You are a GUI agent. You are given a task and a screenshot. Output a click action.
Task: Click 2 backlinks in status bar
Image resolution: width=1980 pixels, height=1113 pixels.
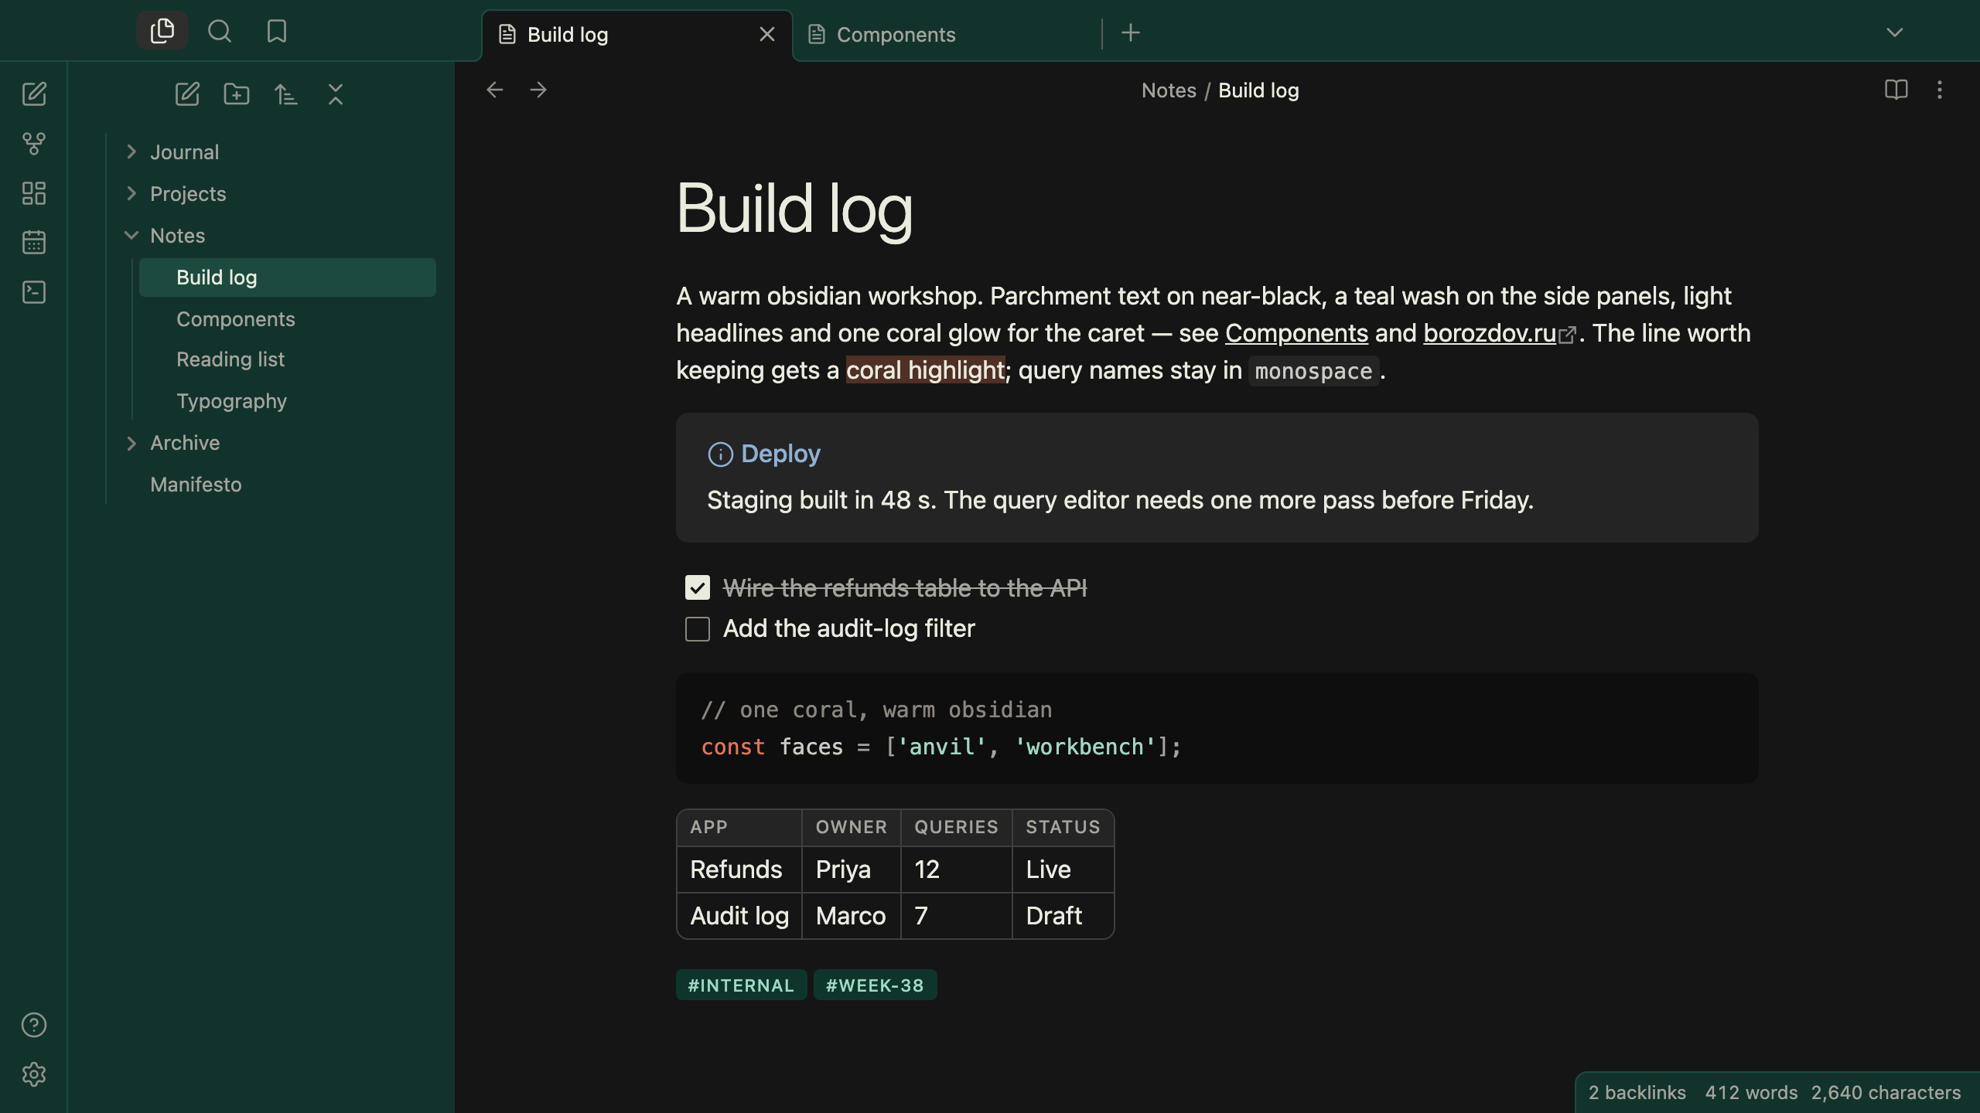[x=1637, y=1092]
